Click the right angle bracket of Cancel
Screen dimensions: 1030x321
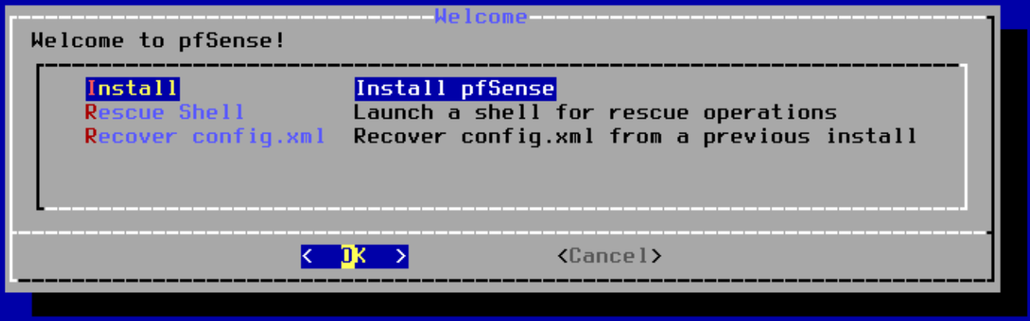[657, 255]
